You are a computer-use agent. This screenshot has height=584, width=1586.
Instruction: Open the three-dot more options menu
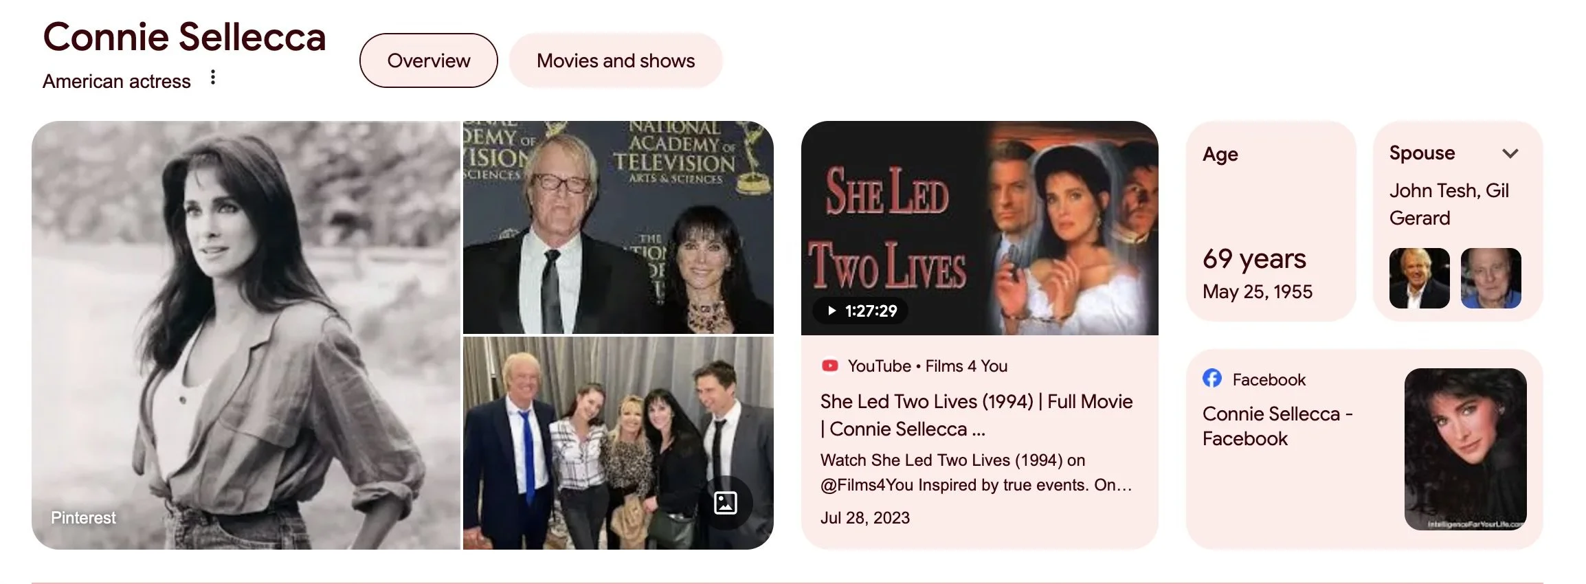(213, 78)
